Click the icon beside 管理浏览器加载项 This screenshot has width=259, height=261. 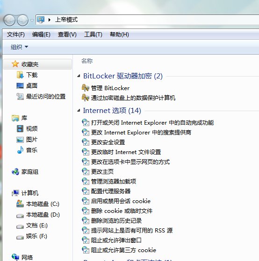point(86,181)
